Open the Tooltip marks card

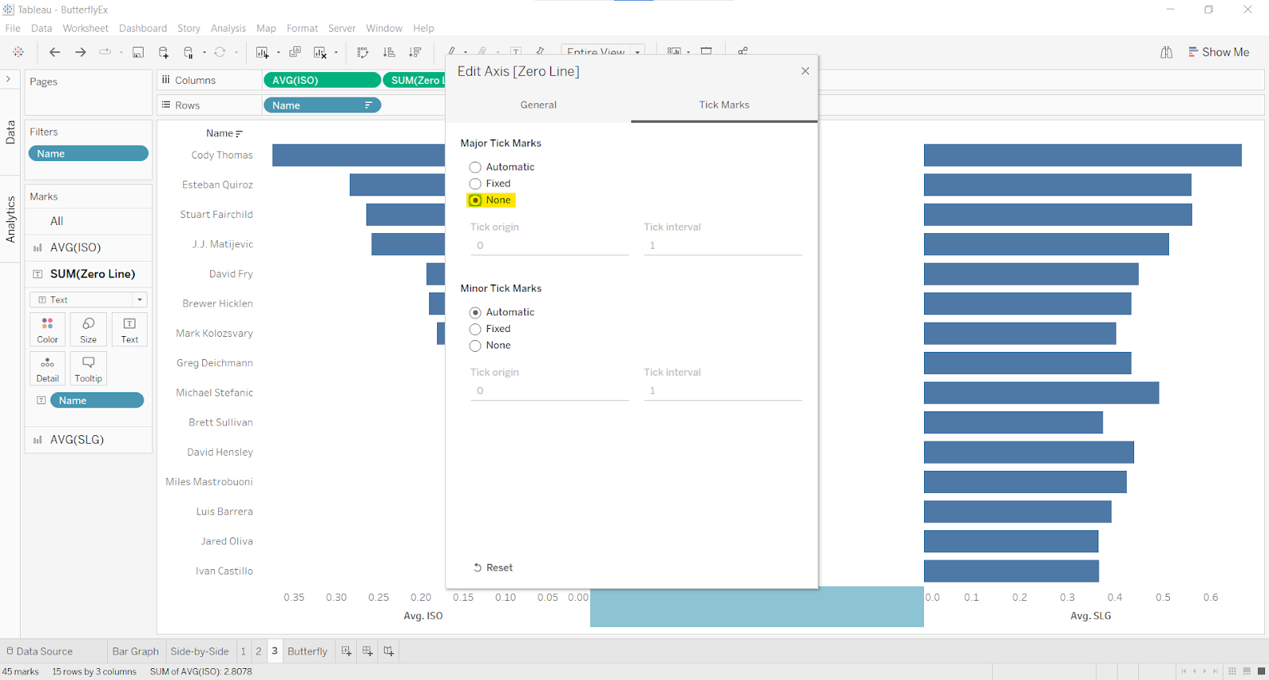pos(88,369)
